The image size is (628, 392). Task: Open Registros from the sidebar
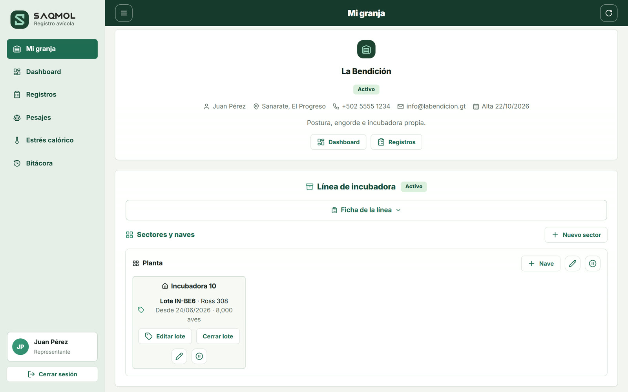coord(52,94)
